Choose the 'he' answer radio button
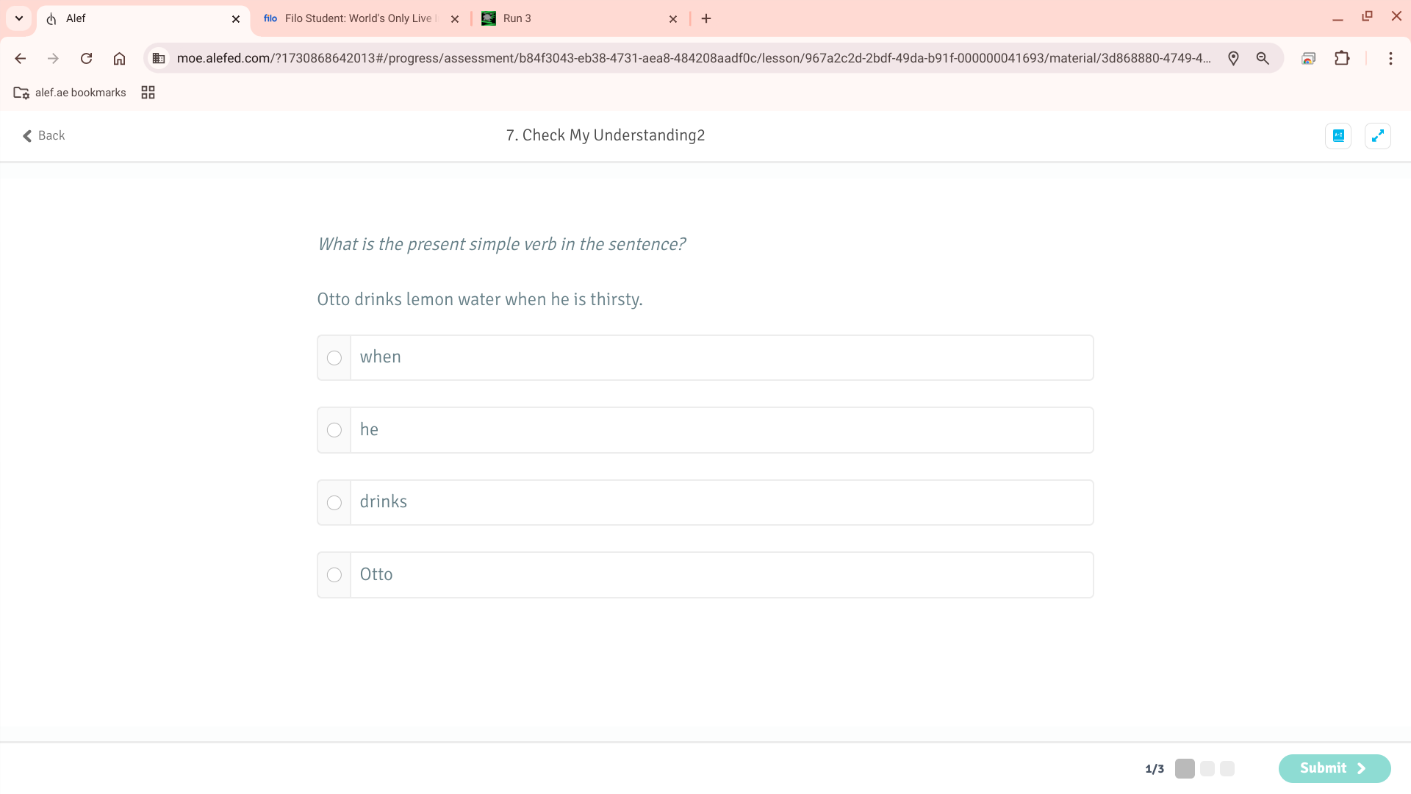1411x794 pixels. pyautogui.click(x=334, y=430)
